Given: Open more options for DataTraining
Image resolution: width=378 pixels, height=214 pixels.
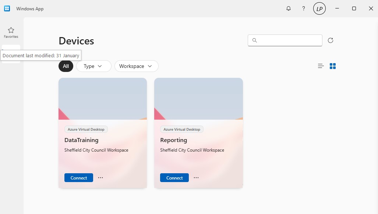Looking at the screenshot, I should [x=100, y=178].
